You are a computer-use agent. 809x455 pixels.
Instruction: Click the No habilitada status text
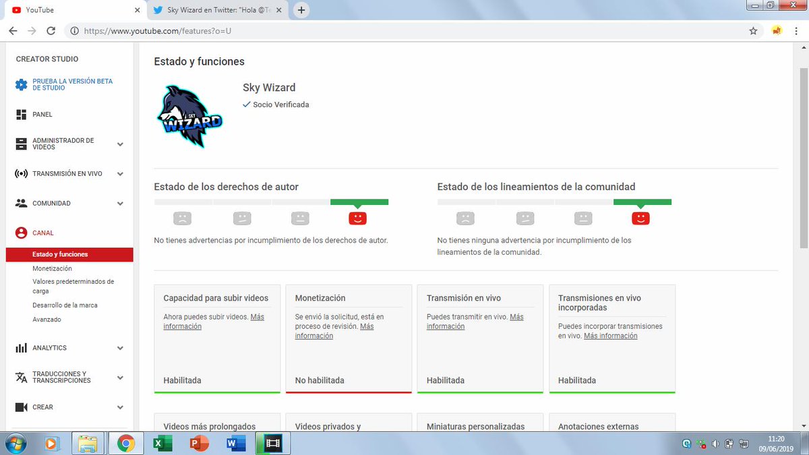pos(320,380)
